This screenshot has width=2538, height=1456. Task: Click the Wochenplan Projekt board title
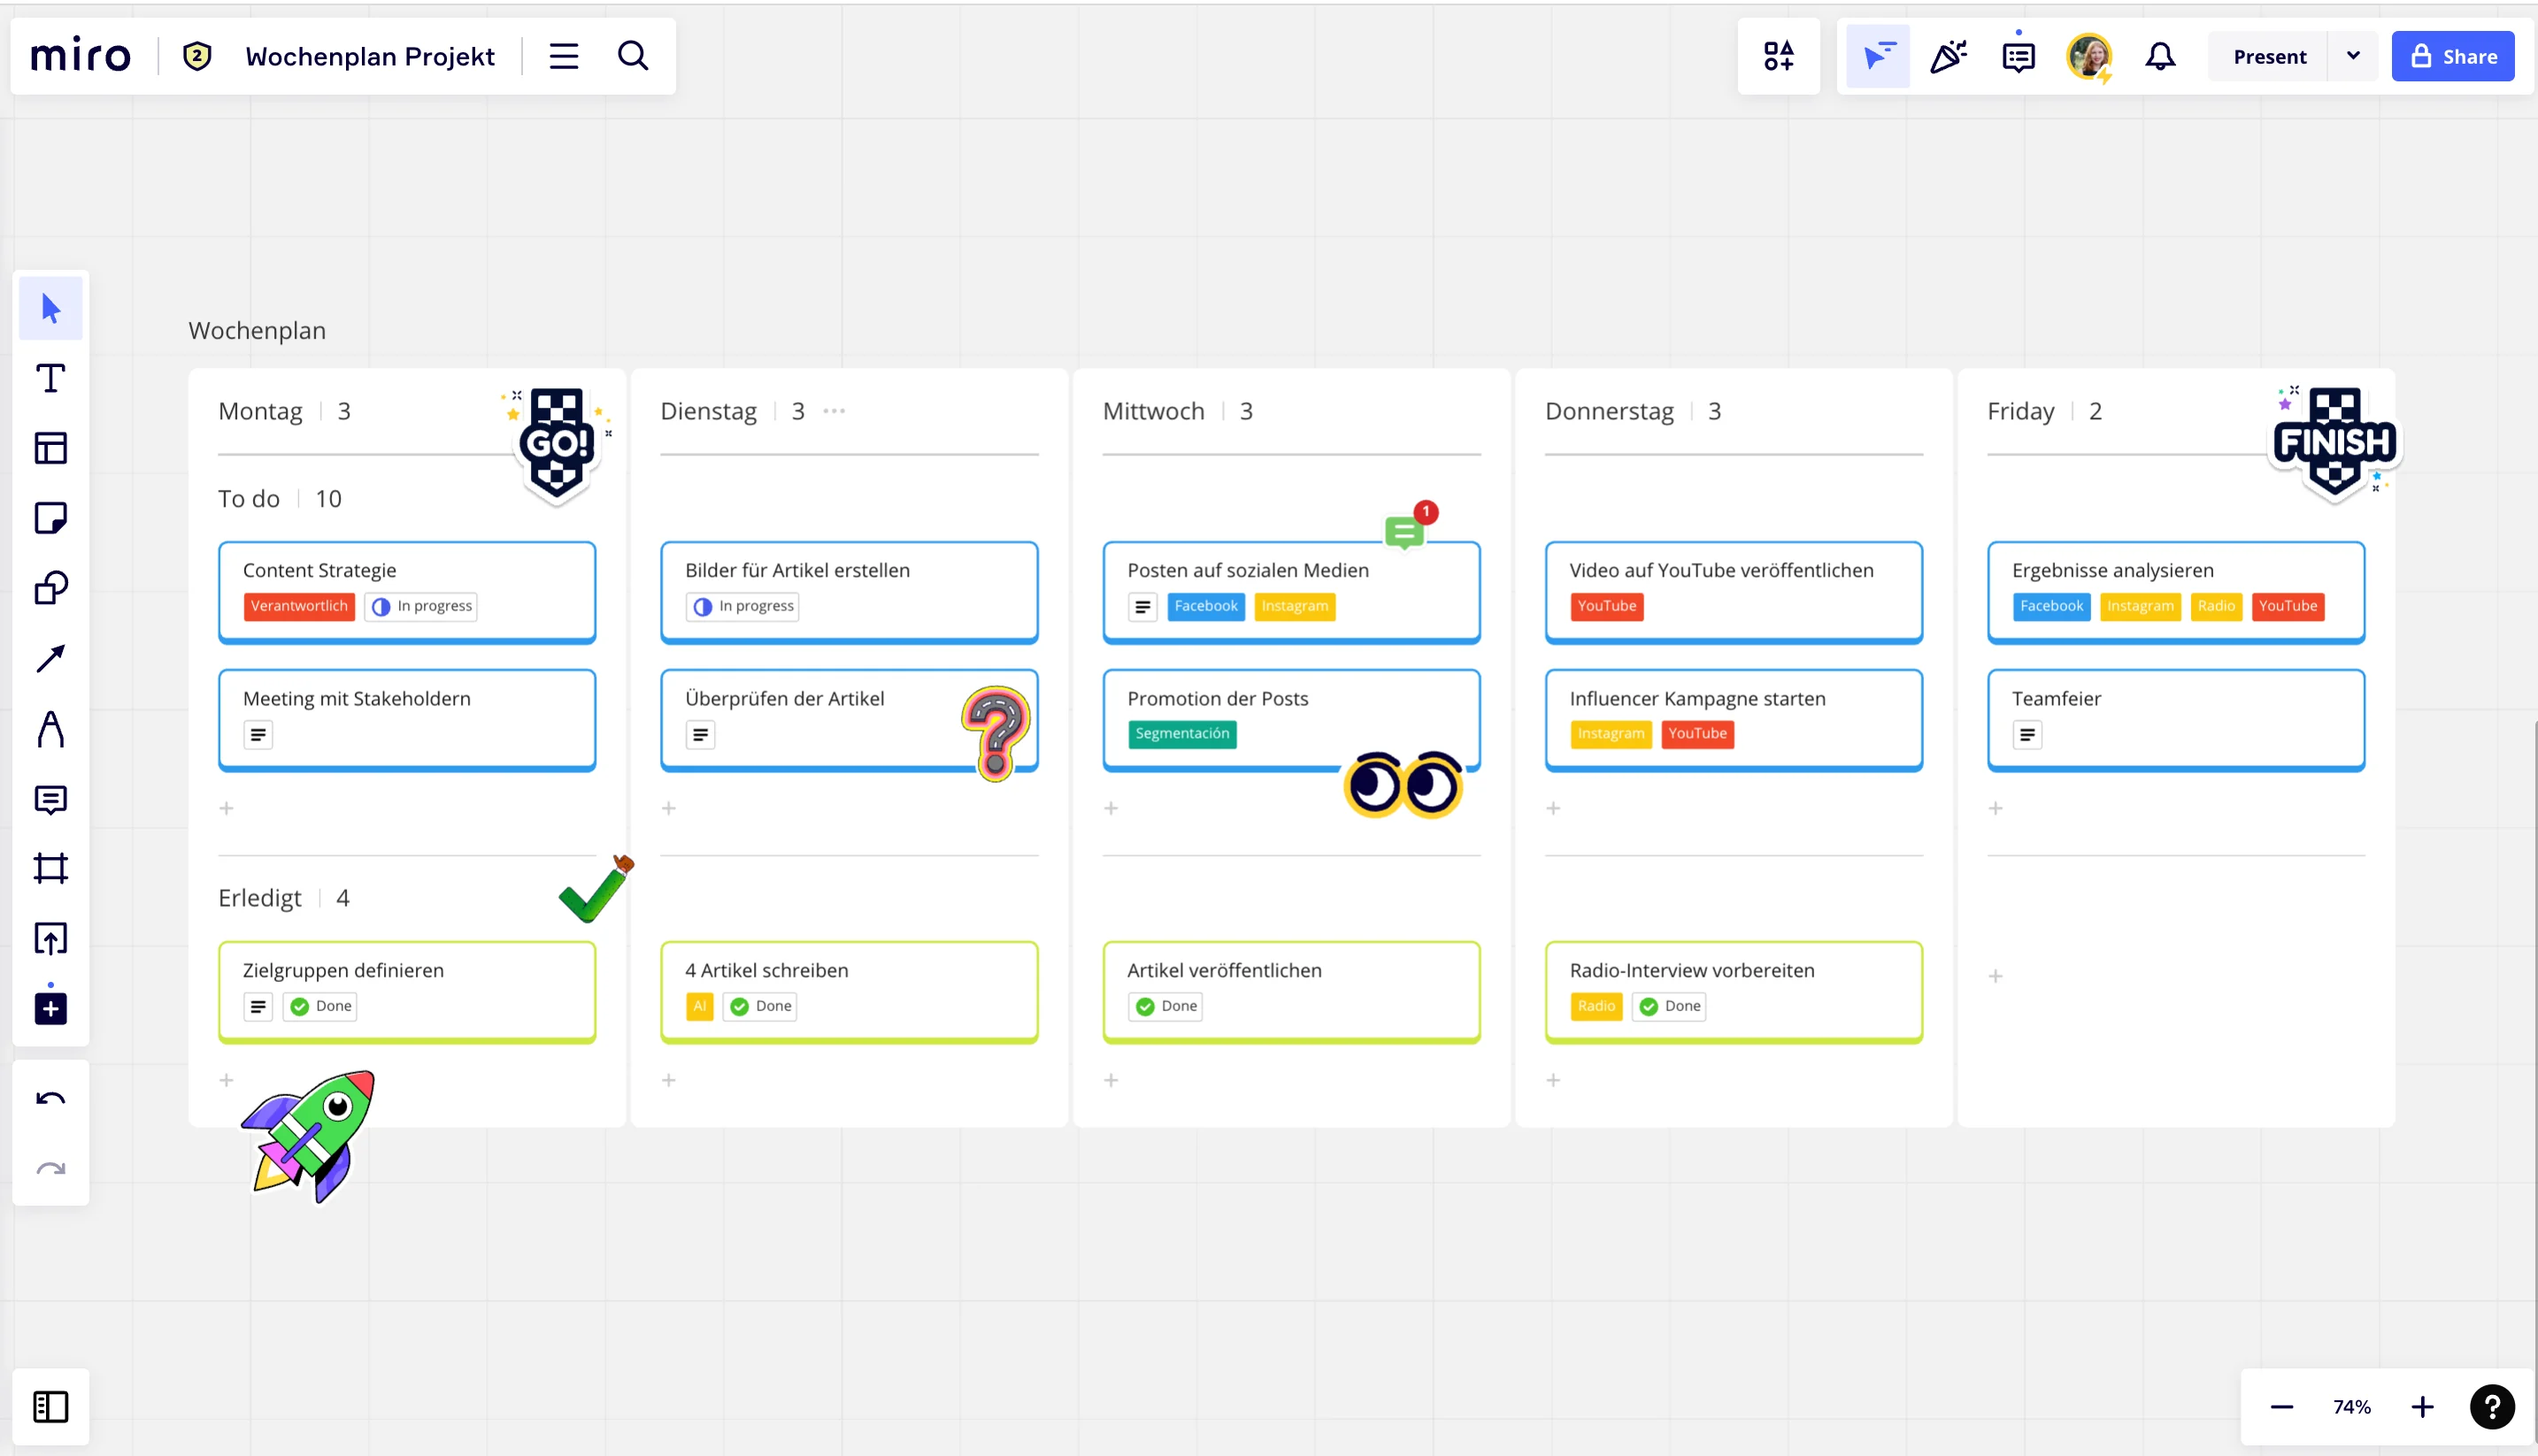point(370,57)
